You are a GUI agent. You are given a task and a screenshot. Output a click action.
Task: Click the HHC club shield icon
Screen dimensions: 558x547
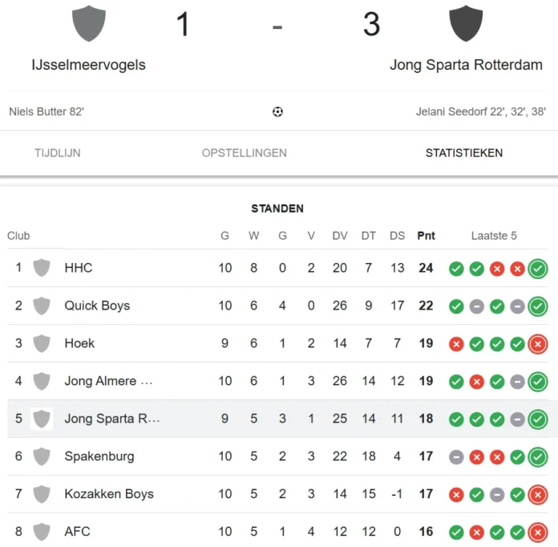[x=42, y=268]
